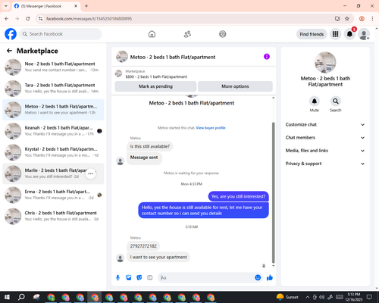The image size is (379, 303).
Task: Open the Keanah apartment conversation
Action: click(x=53, y=131)
